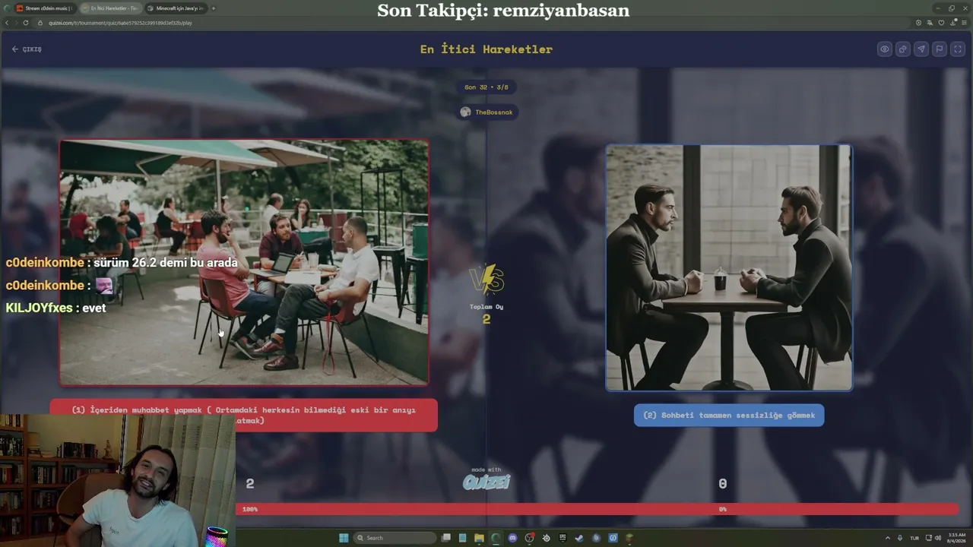
Task: Click the "Son 32 • 3/8" round indicator
Action: point(486,87)
